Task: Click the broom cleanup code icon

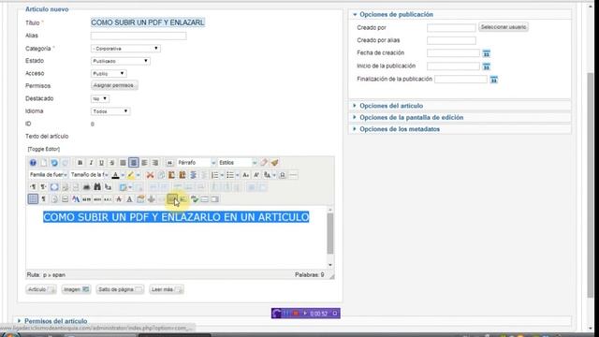Action: point(274,163)
